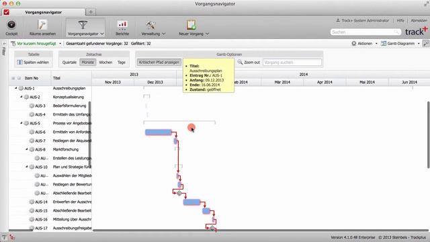Click the AUS-10 status gear icon
This screenshot has height=242, width=430.
click(x=32, y=167)
